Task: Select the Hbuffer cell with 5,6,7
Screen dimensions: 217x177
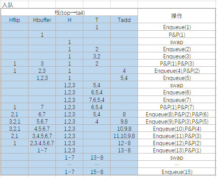Action: (x=42, y=121)
